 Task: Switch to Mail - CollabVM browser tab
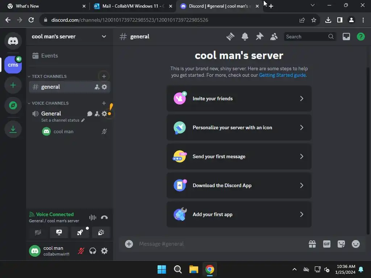(133, 6)
